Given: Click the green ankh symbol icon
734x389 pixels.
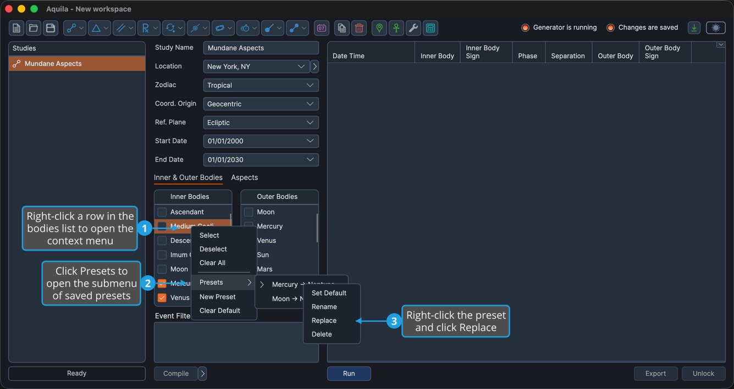Looking at the screenshot, I should pos(396,28).
